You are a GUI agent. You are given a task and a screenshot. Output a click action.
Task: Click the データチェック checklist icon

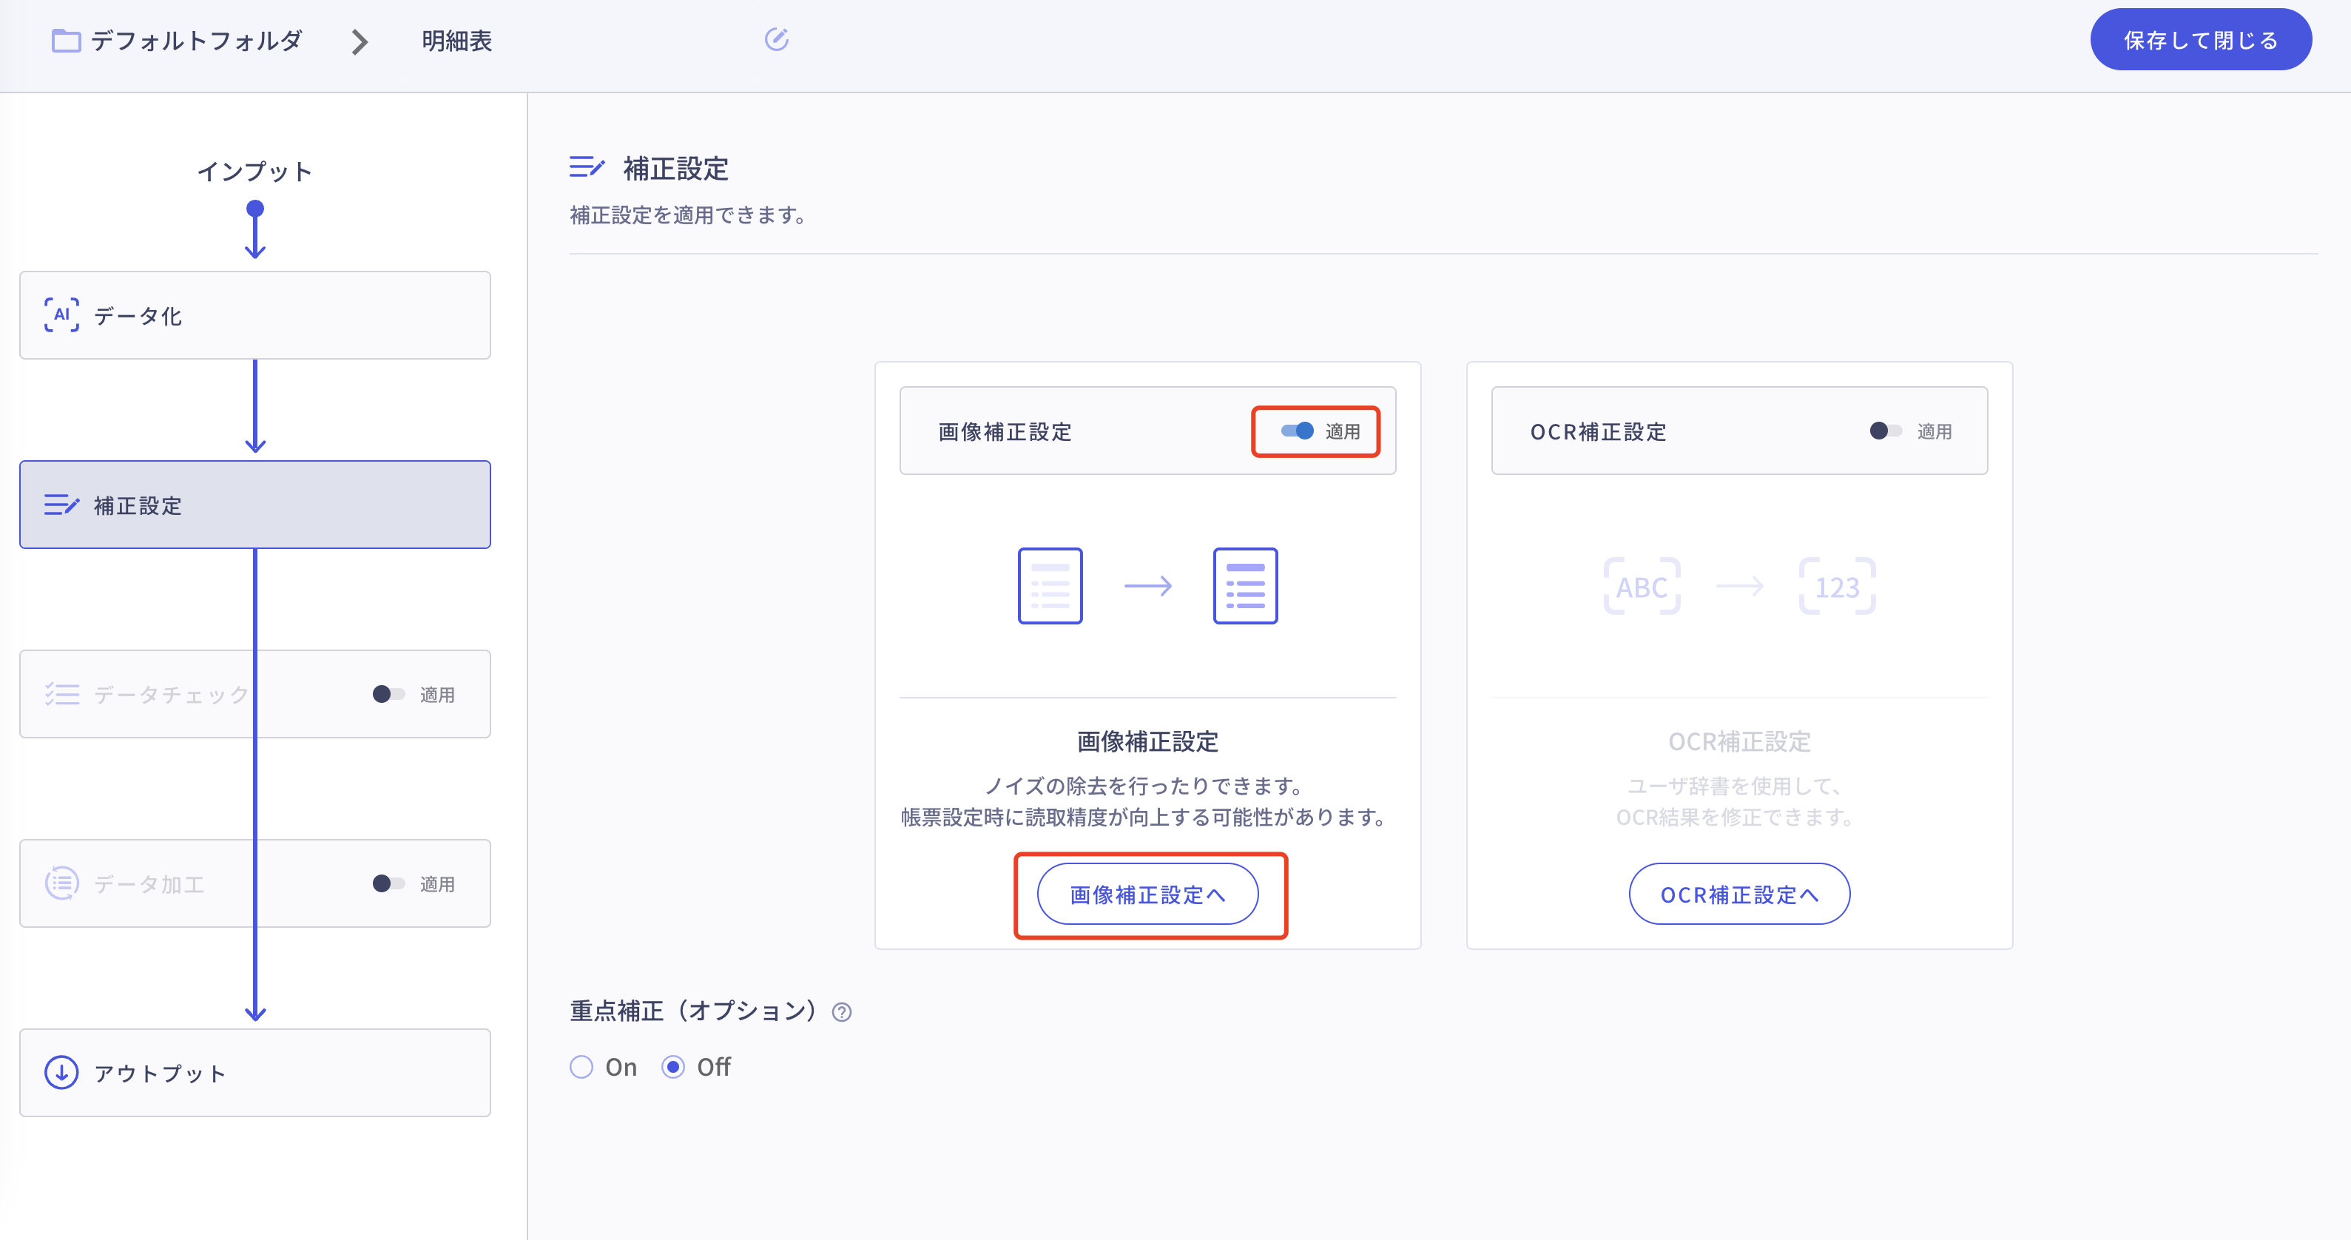point(62,695)
